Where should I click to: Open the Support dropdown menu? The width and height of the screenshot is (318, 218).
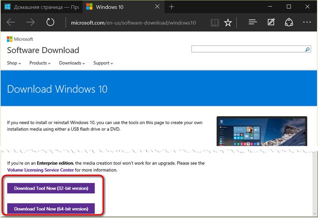[103, 63]
